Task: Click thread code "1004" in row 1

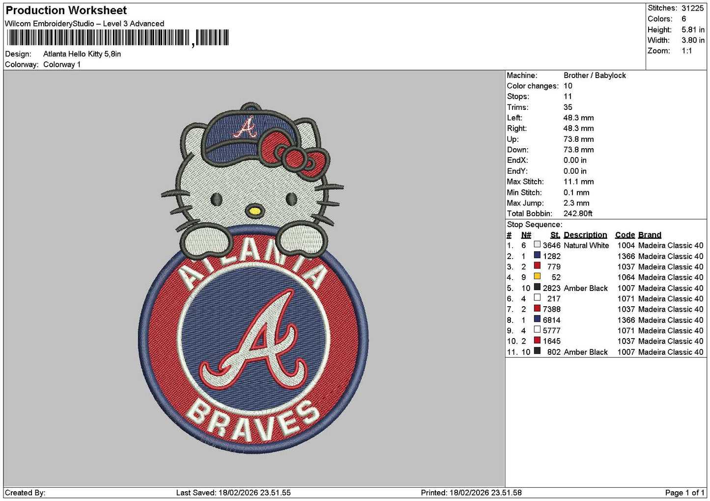Action: coord(626,245)
